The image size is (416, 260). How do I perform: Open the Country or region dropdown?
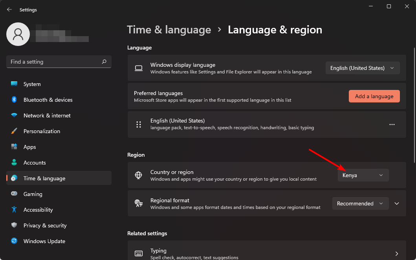click(363, 175)
